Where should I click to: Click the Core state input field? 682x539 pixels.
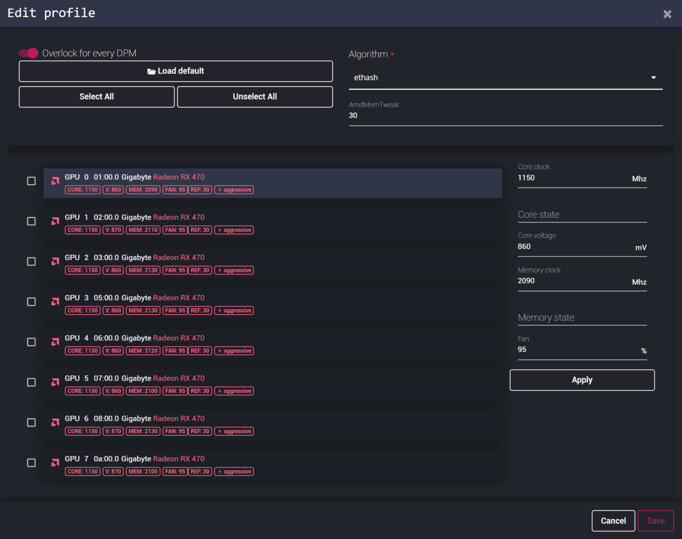click(x=582, y=215)
